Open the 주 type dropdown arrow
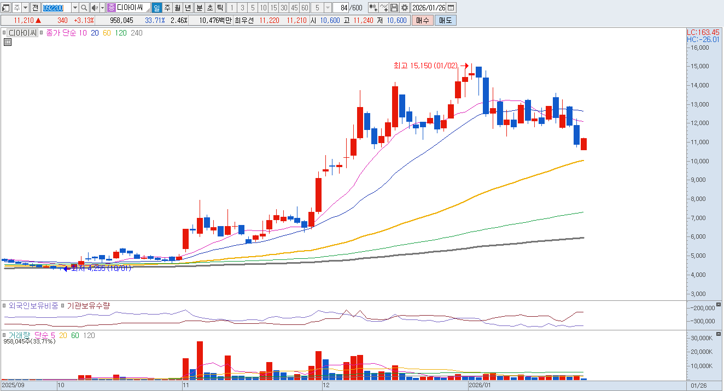The image size is (724, 391). tap(25, 8)
